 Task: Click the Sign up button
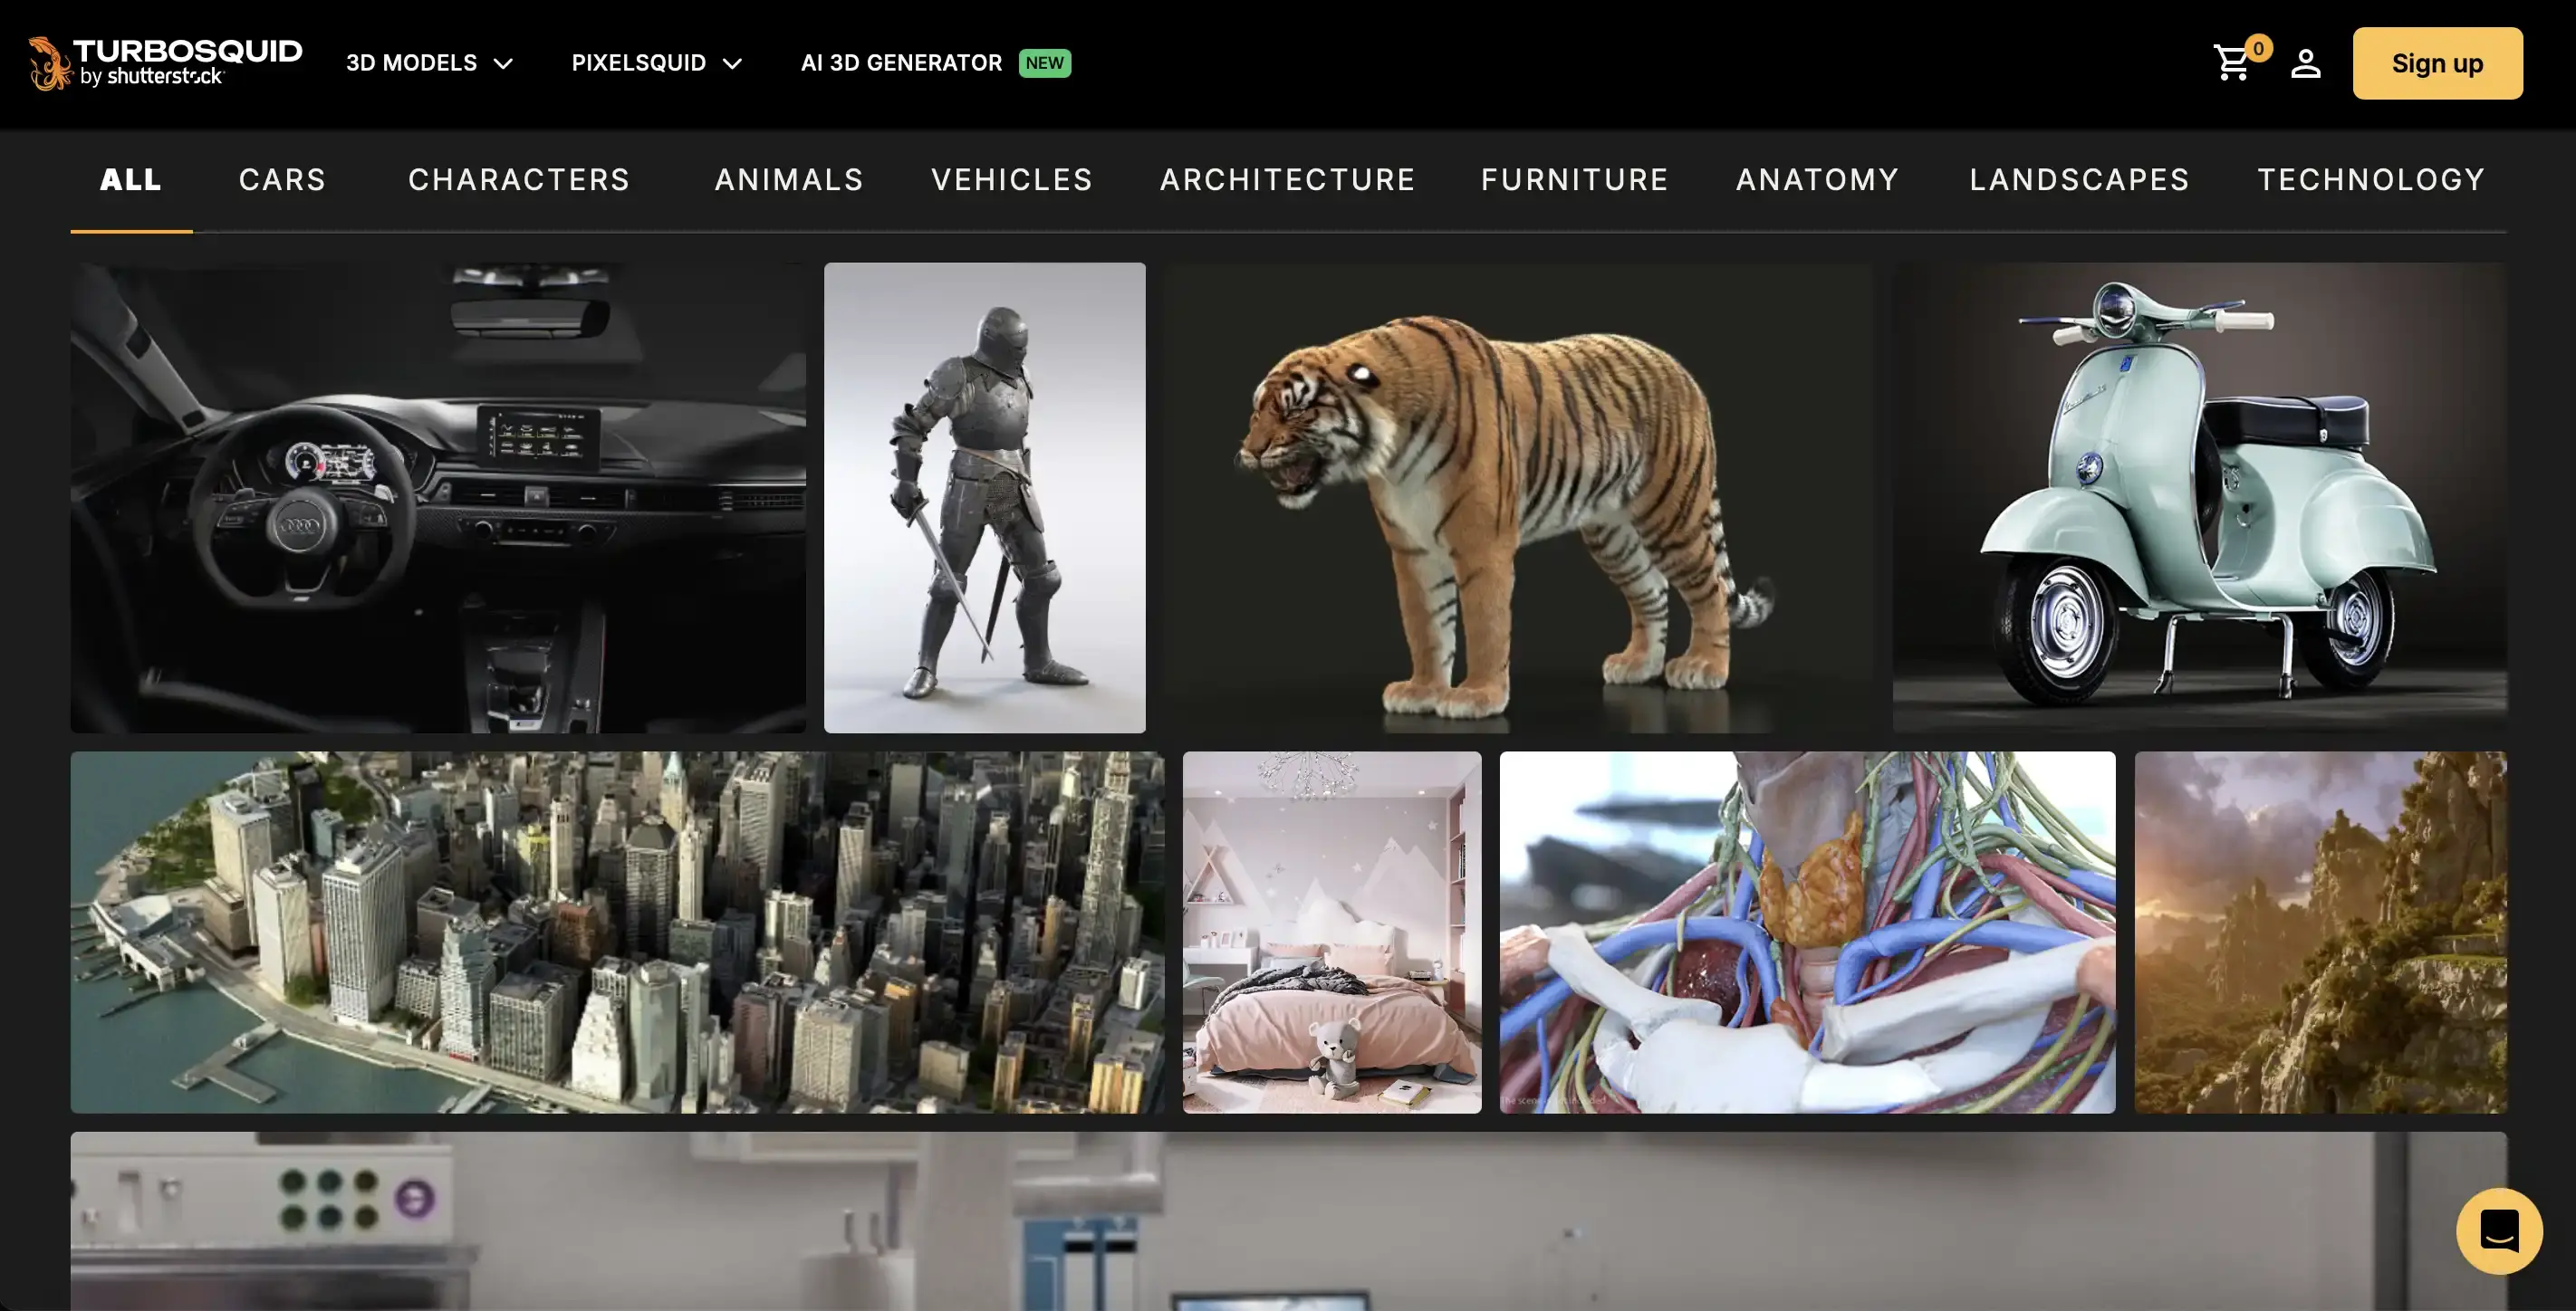[x=2437, y=63]
